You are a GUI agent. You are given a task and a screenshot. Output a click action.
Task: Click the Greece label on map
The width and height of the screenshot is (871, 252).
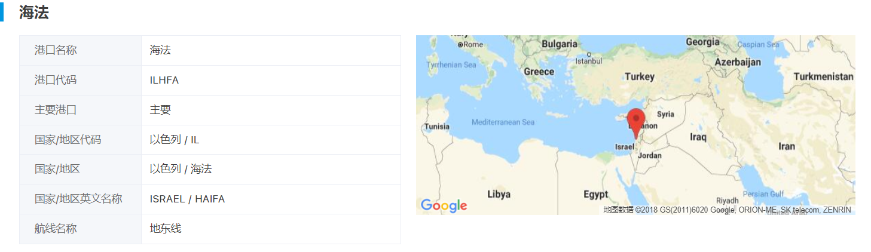click(539, 72)
